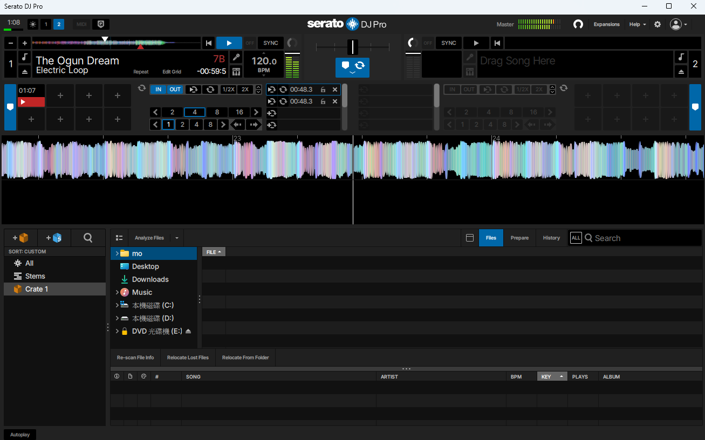Open the library search magnifier icon

(x=88, y=238)
